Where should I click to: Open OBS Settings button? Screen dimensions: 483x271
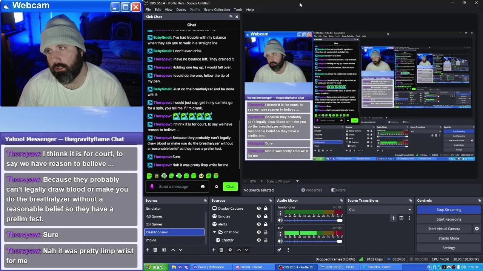click(x=449, y=248)
